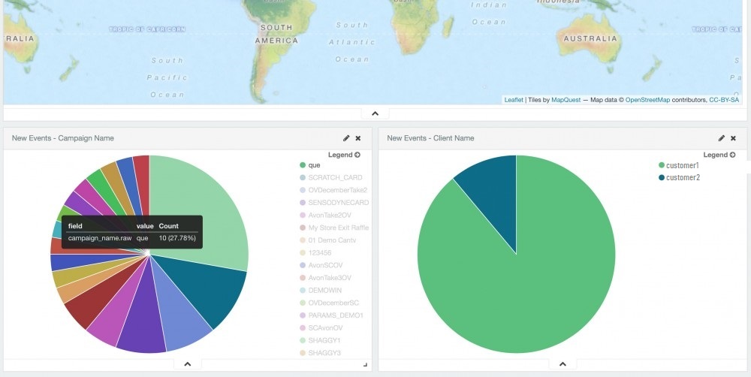Toggle the Legend in Client Name panel
This screenshot has height=377, width=751.
(x=719, y=155)
